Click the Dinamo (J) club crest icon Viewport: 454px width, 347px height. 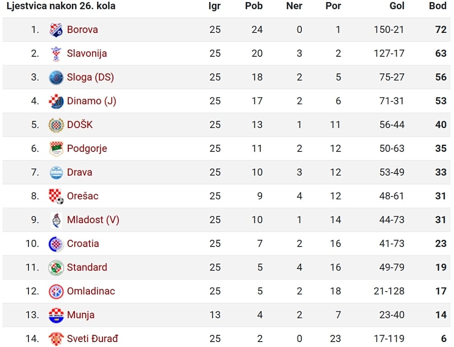(56, 101)
